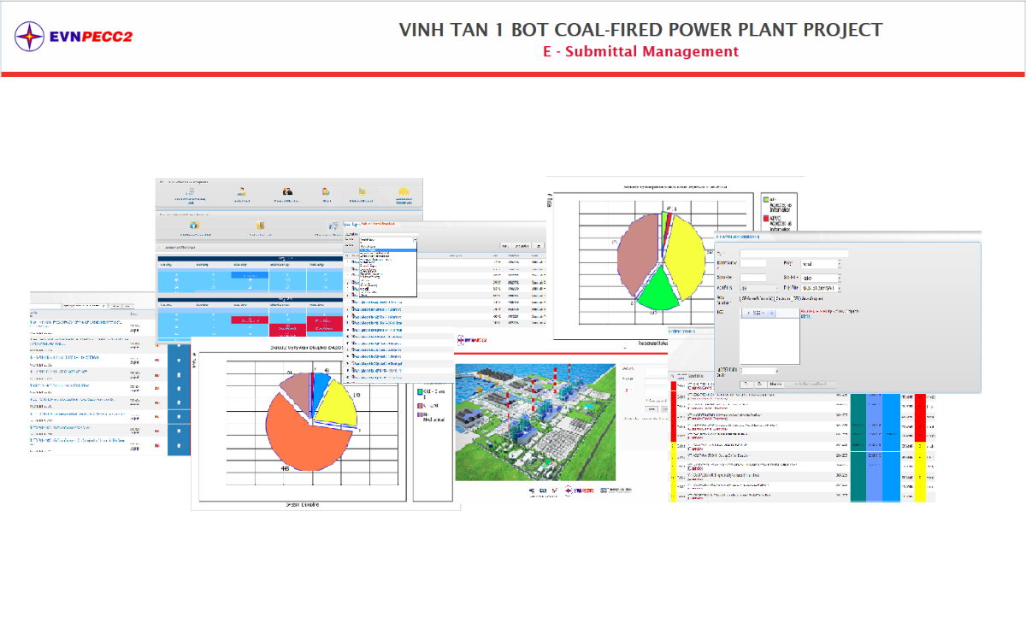
Task: Open the yellow note icon in the top panel
Action: 363,191
